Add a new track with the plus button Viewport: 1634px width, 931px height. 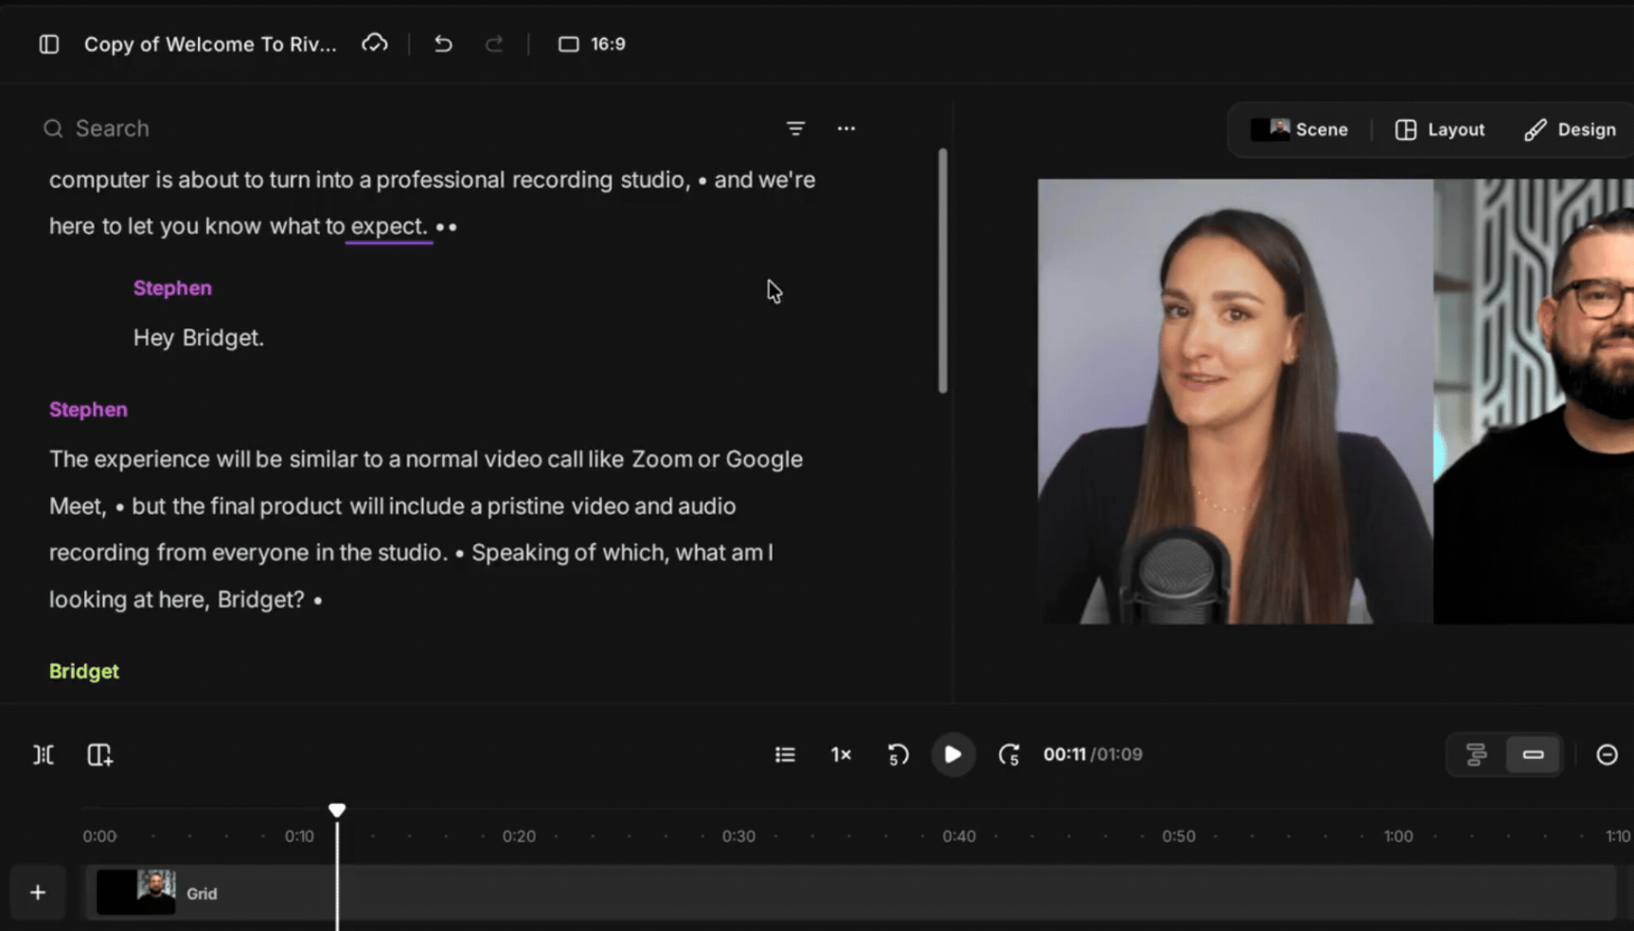(38, 892)
